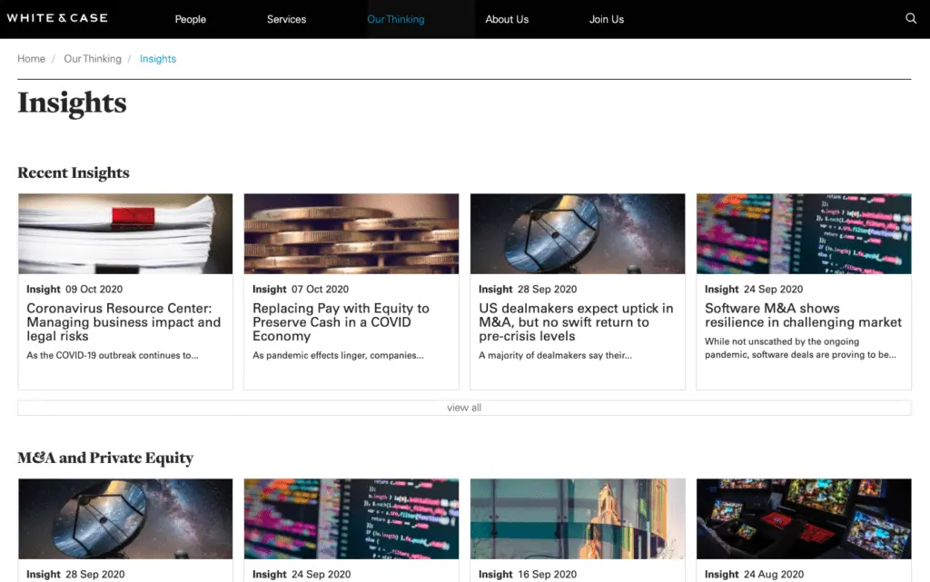Select the satellite dish thumbnail under M&A and Private Equity
The image size is (930, 582).
[125, 518]
